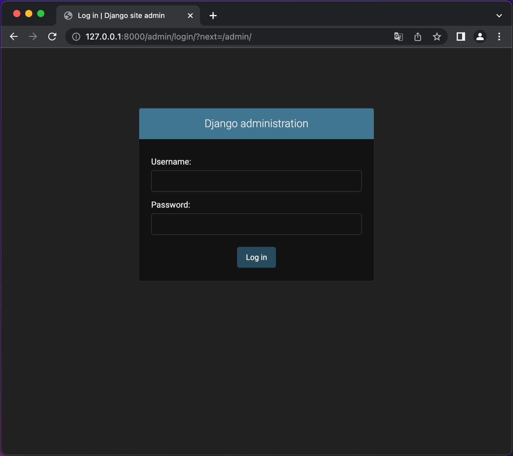Reload the Django admin page
The image size is (513, 456).
[x=52, y=37]
